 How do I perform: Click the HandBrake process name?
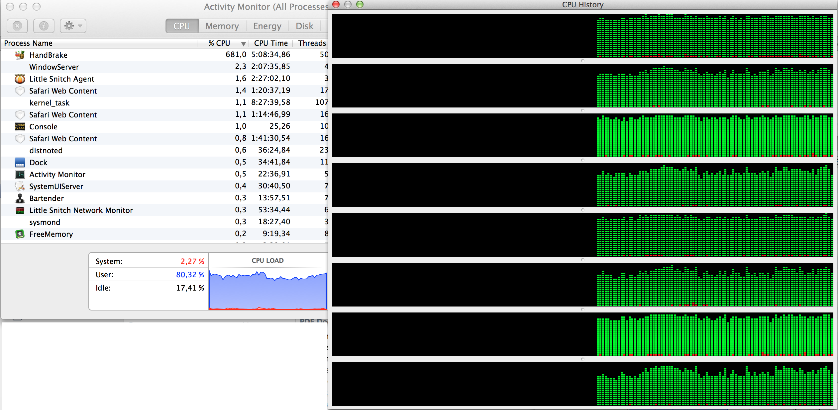[49, 55]
